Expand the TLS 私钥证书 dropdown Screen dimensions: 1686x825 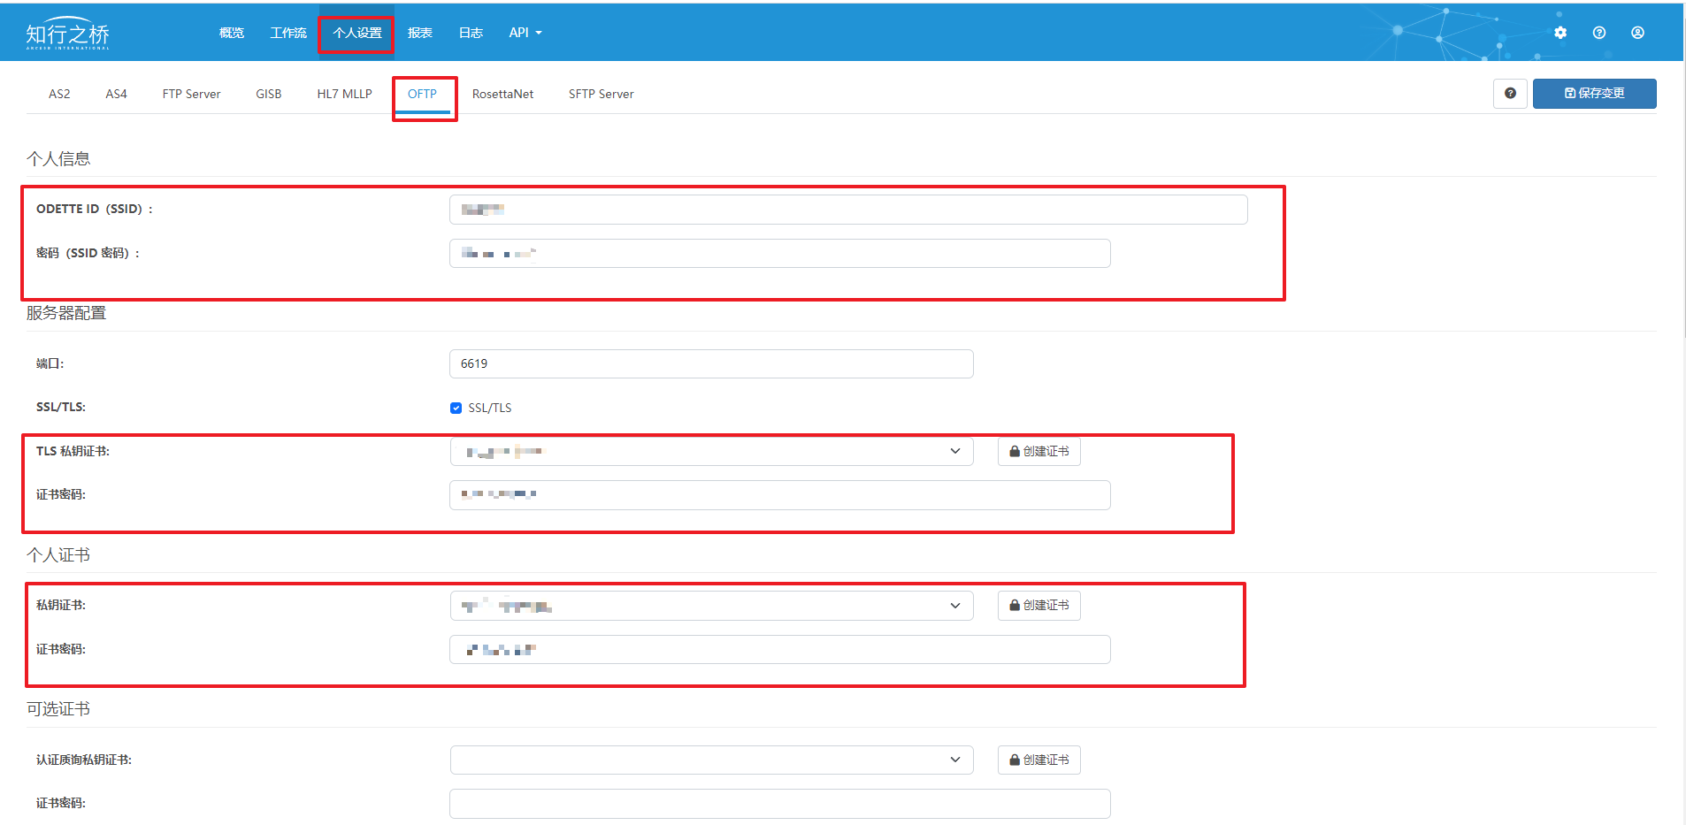711,452
